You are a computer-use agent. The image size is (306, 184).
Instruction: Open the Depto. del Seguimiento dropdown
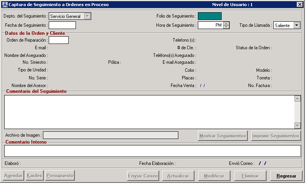(x=87, y=16)
